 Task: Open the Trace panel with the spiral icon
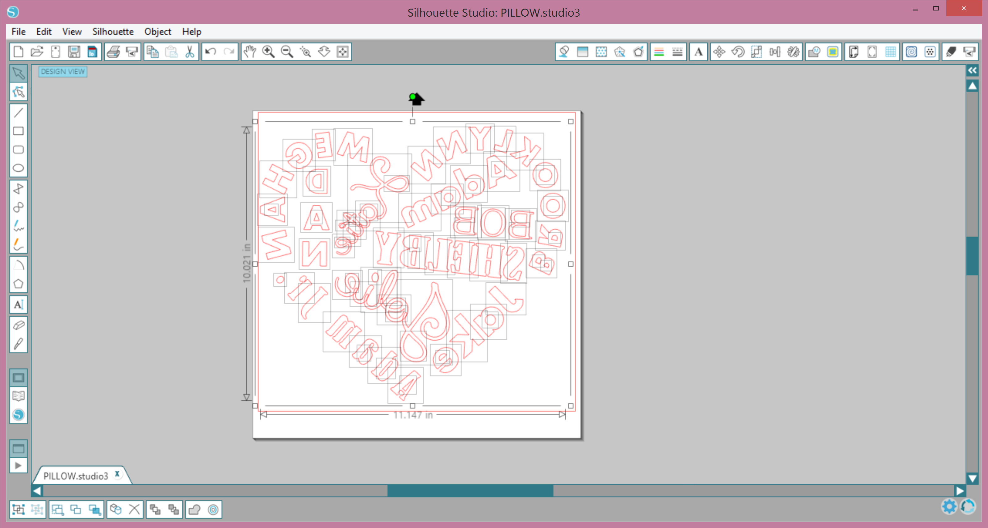[912, 52]
